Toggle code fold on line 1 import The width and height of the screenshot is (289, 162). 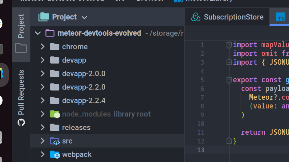point(229,45)
